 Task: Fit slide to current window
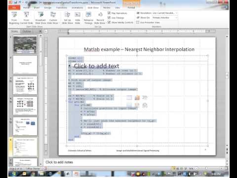pyautogui.click(x=226, y=169)
